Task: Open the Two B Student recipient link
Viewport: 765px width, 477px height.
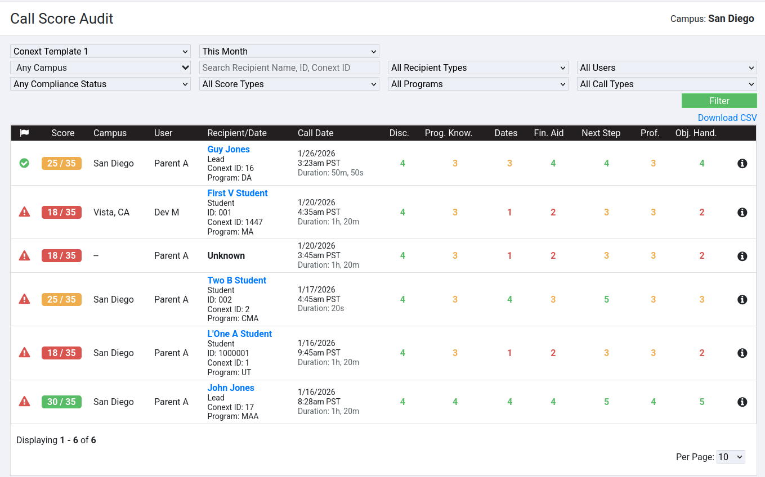Action: click(236, 280)
